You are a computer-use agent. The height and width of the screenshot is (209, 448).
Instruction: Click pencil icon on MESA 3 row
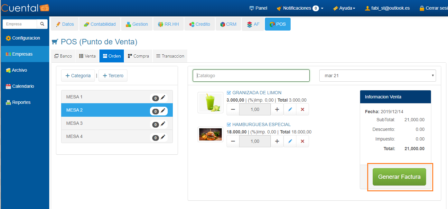tap(163, 124)
